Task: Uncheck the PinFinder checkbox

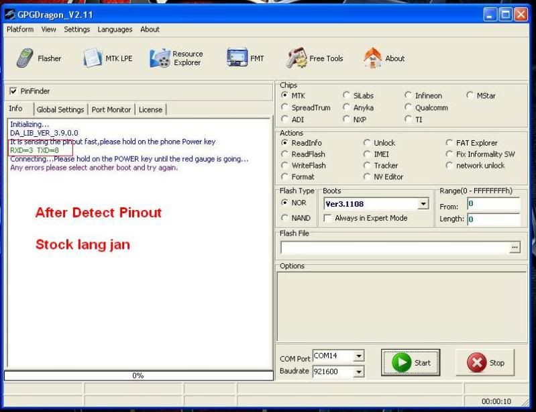Action: [13, 91]
